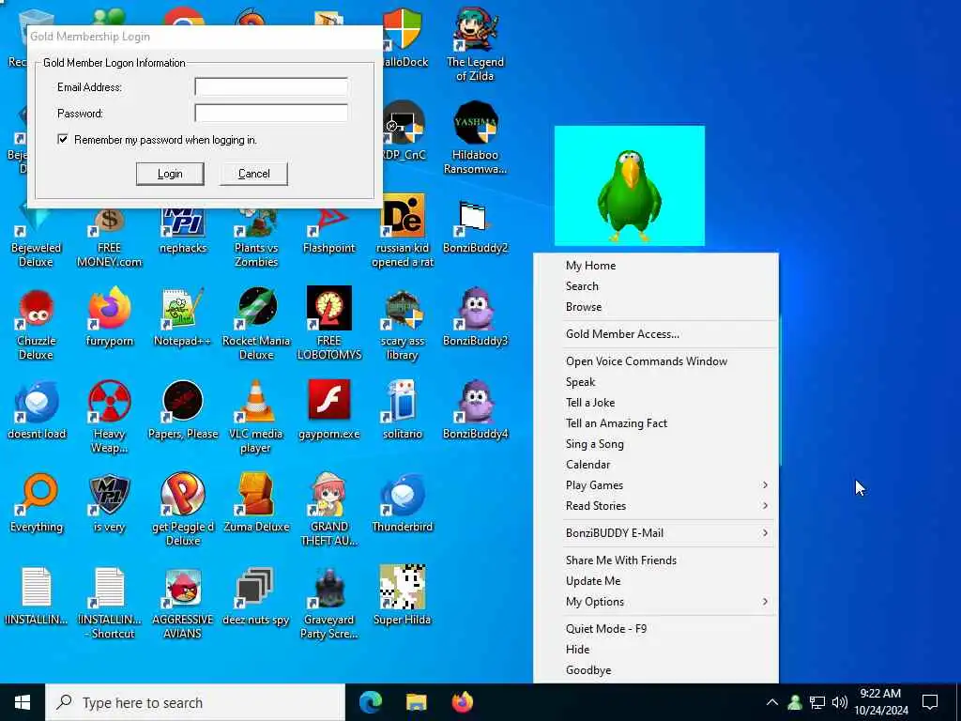
Task: Focus the Password input field
Action: coord(271,113)
